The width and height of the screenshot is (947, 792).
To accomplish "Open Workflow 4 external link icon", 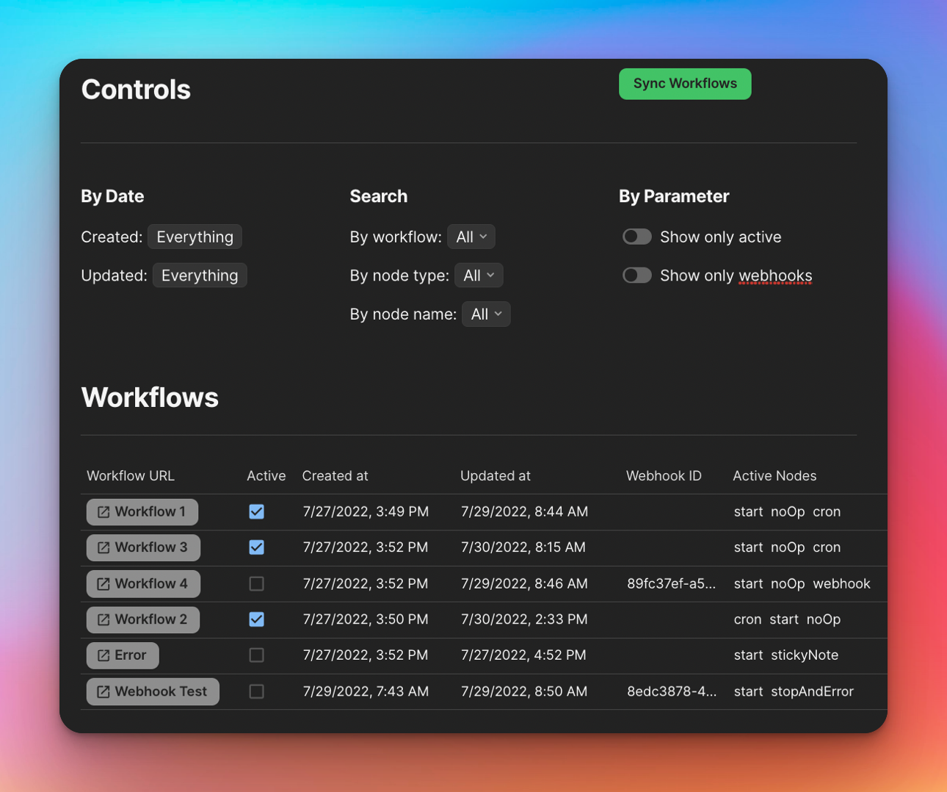I will coord(104,584).
